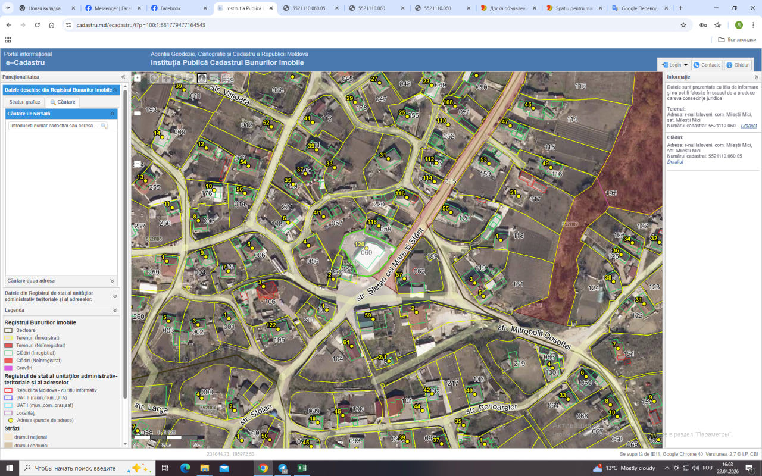Open the apps grid in bookmarks bar
The width and height of the screenshot is (762, 476).
(8, 39)
